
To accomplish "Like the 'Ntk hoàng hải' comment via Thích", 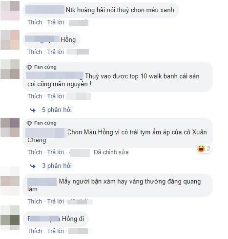I will click(35, 22).
